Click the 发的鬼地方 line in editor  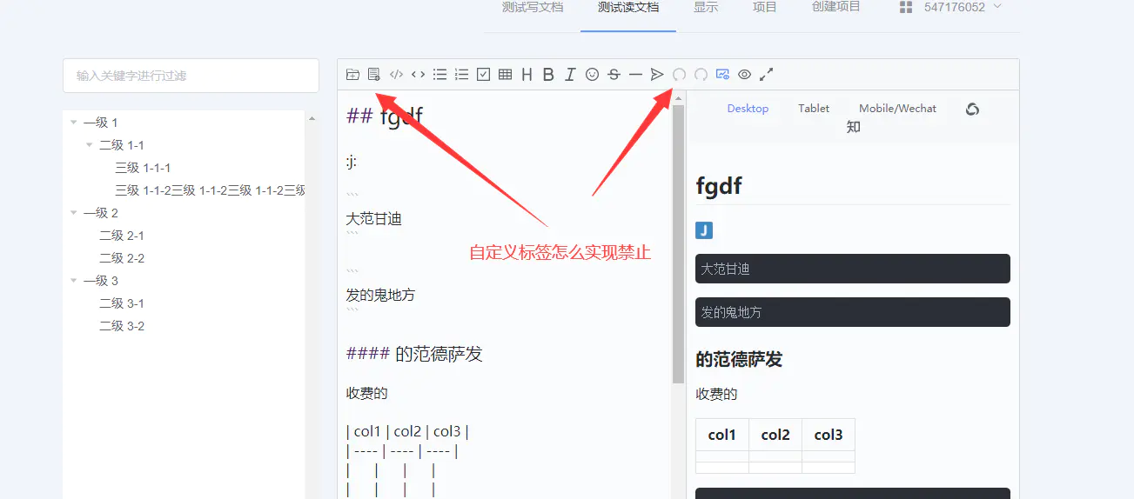[381, 296]
